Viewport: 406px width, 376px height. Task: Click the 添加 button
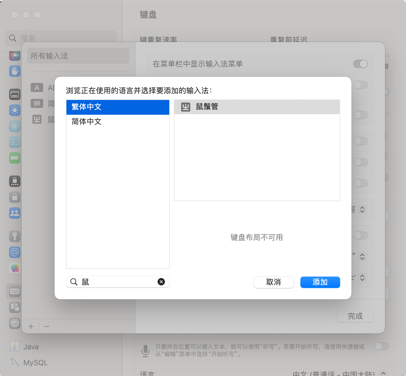(320, 282)
